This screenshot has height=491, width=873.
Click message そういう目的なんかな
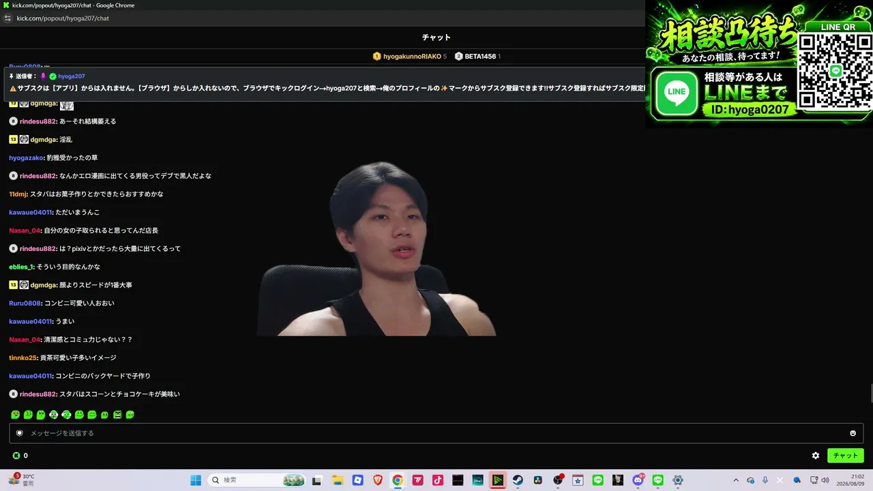click(x=68, y=267)
